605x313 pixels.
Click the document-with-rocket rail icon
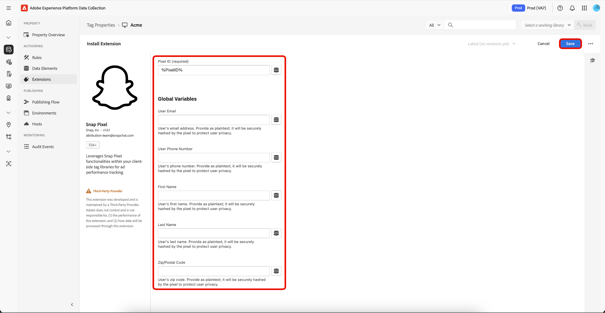(9, 74)
